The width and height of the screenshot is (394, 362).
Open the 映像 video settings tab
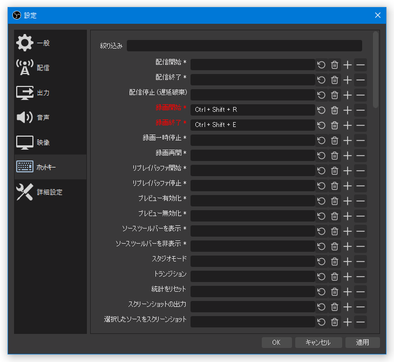[50, 143]
